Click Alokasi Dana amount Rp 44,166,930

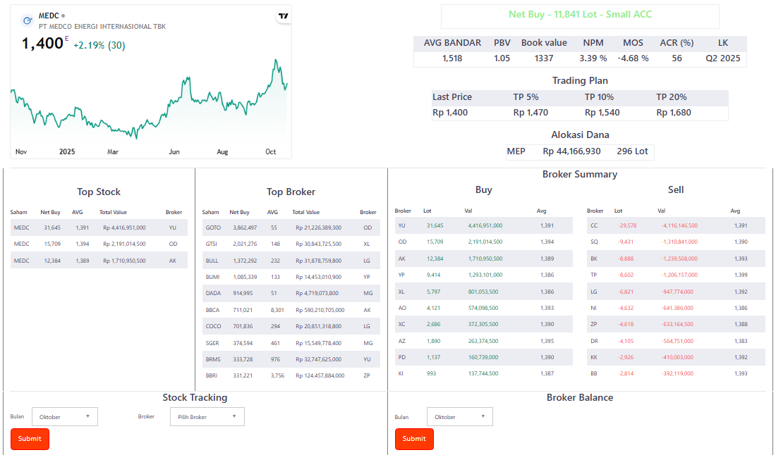pyautogui.click(x=571, y=151)
